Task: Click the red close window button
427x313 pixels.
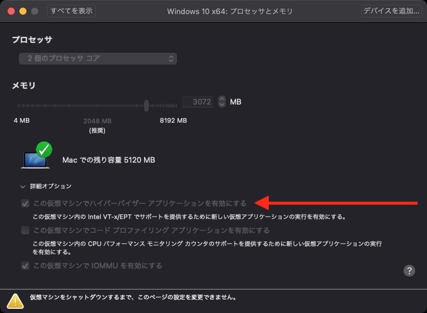Action: (11, 11)
